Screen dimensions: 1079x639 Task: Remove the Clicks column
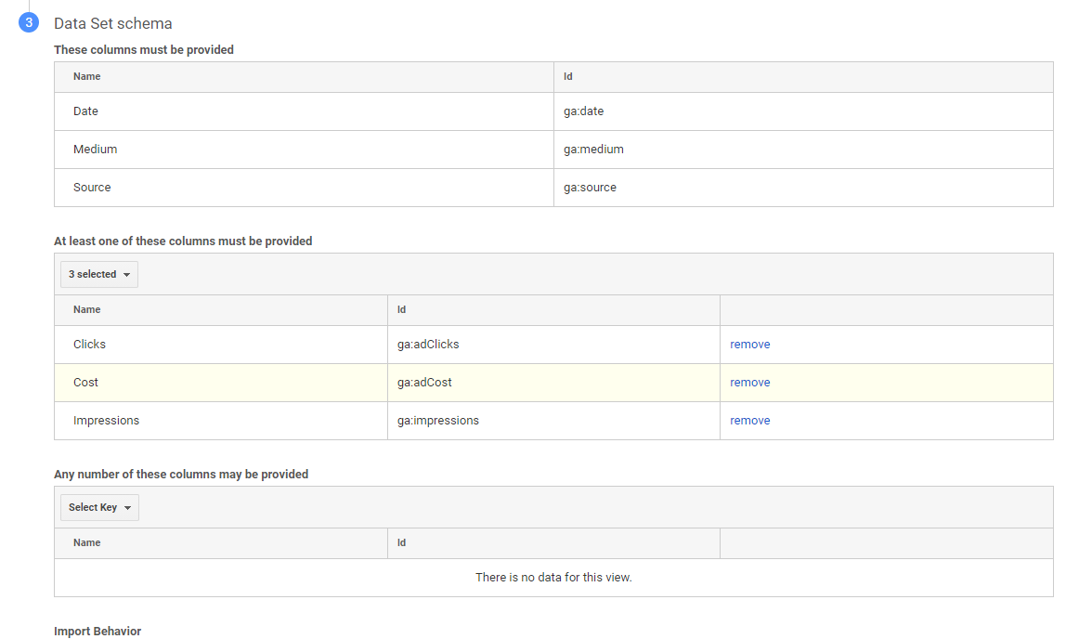pos(749,345)
